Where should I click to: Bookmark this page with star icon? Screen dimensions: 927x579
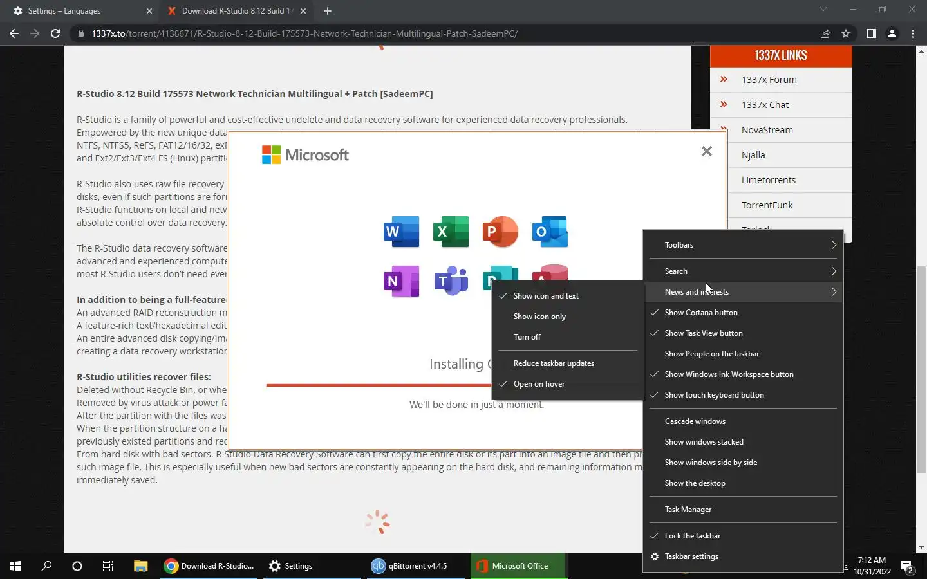pos(846,33)
